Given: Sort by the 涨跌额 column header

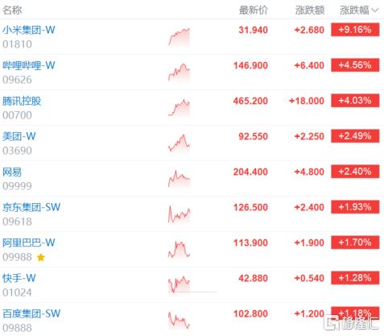Looking at the screenshot, I should pyautogui.click(x=310, y=10).
